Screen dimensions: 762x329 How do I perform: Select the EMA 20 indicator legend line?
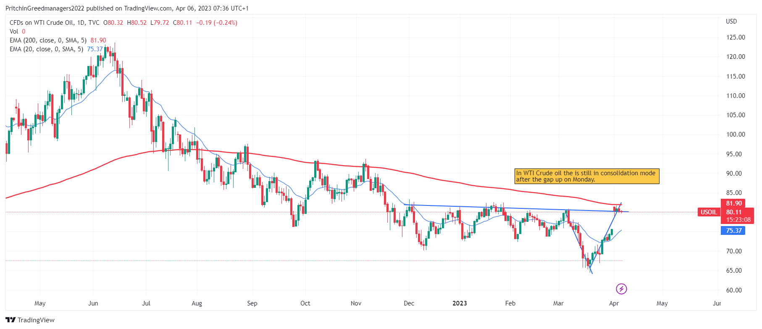point(56,49)
